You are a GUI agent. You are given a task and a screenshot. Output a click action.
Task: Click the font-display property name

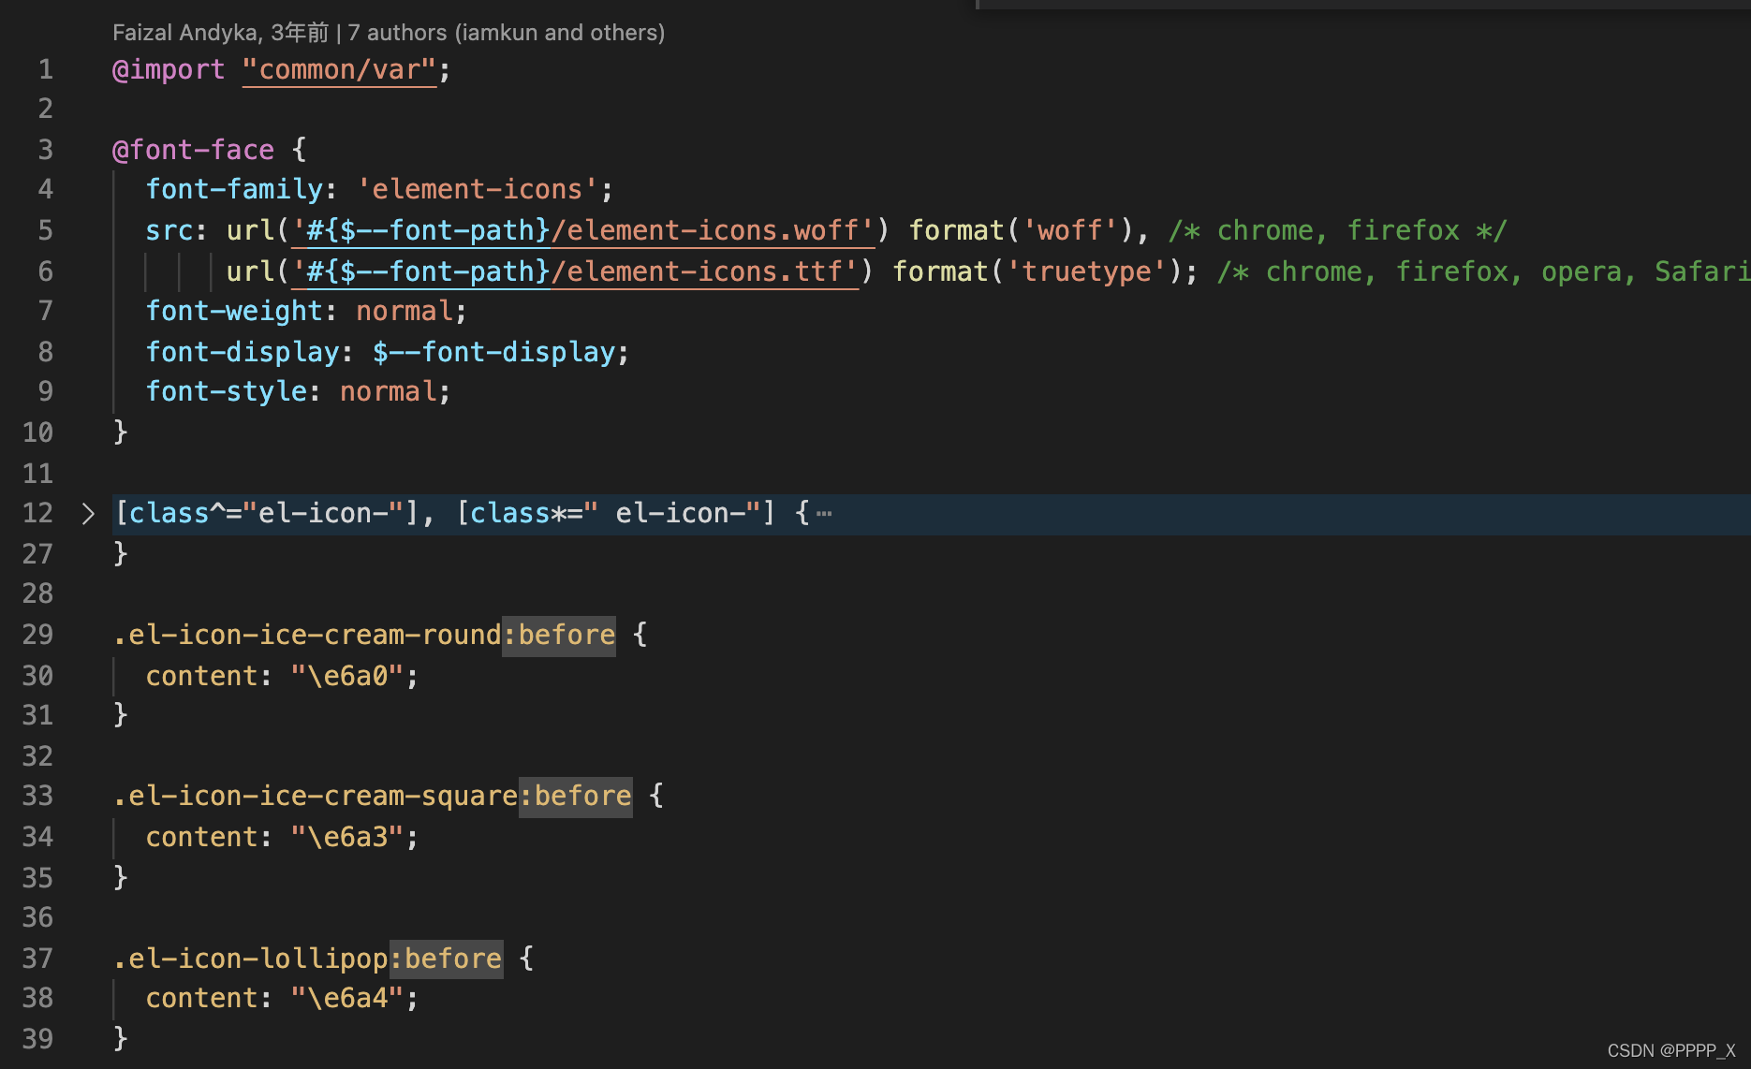(x=242, y=352)
